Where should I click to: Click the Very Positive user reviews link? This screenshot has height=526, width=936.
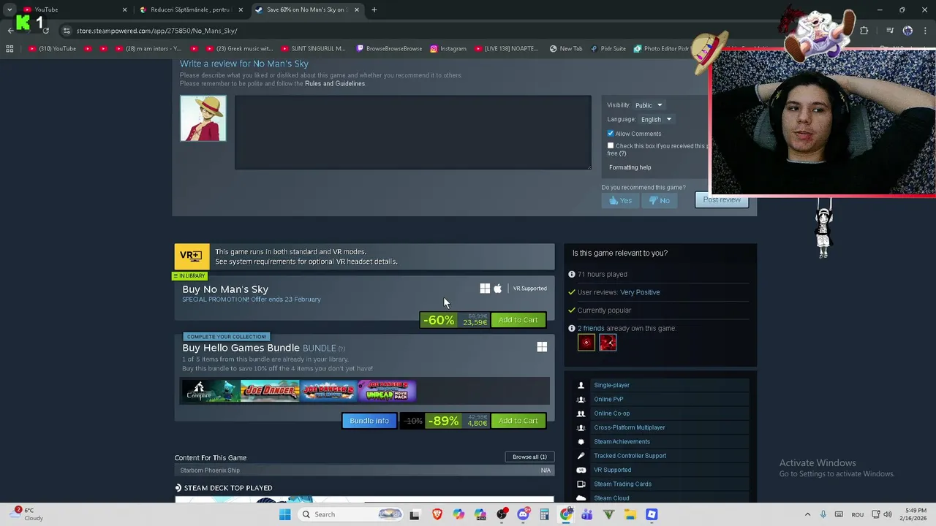pyautogui.click(x=640, y=292)
